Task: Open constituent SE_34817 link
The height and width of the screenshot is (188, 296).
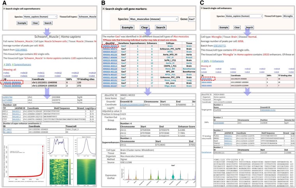Action: 7,129
